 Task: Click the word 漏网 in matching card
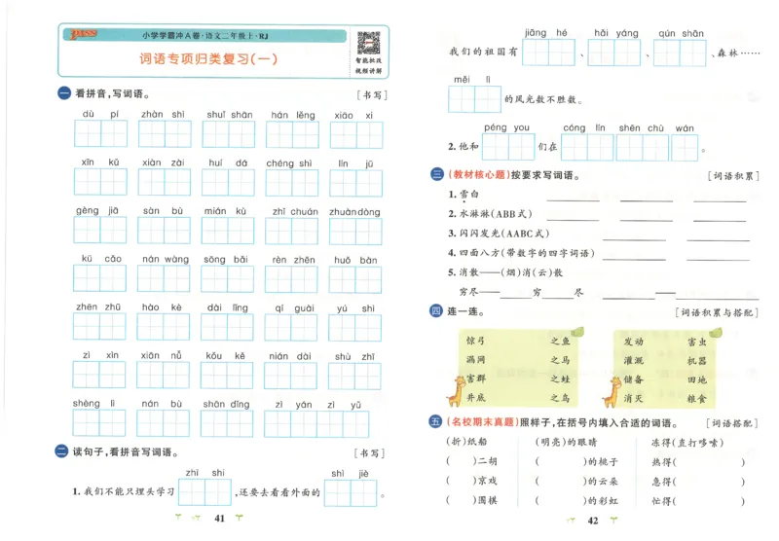(x=475, y=359)
